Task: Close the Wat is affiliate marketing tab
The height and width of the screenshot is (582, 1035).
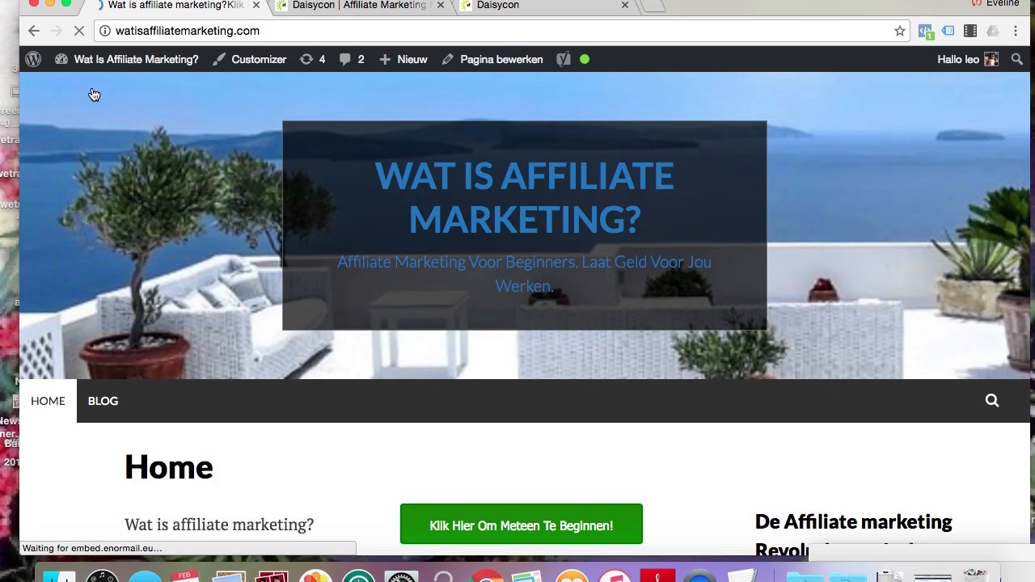Action: click(x=256, y=5)
